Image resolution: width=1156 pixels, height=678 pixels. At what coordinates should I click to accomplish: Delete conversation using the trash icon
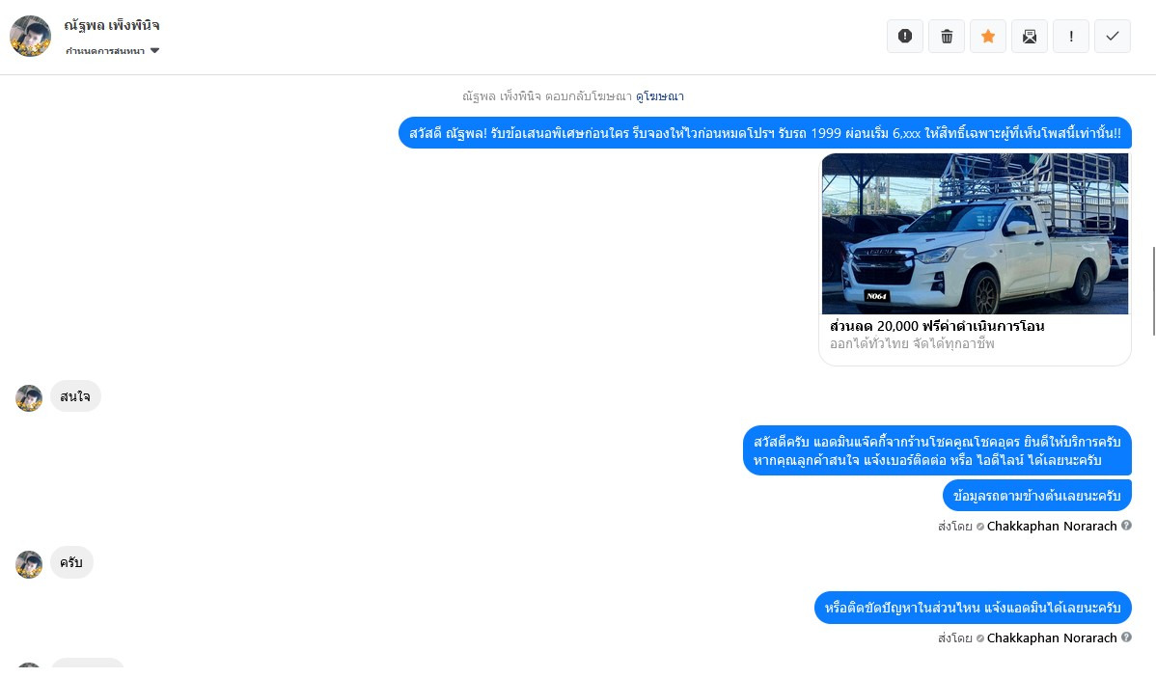[947, 36]
